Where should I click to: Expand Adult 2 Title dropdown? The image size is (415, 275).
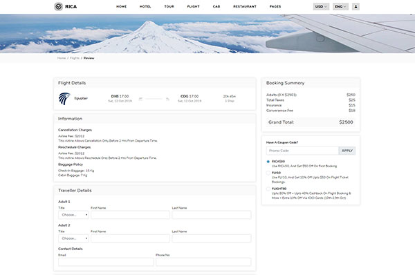coord(73,238)
